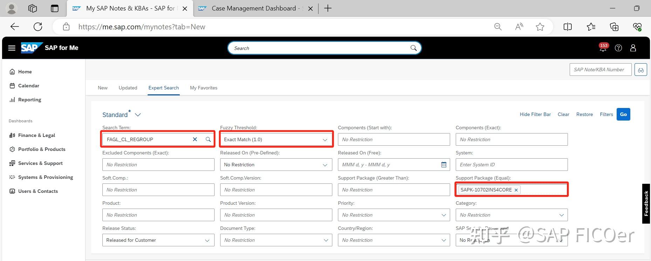Click the binoculars display note icon
651x261 pixels.
[x=640, y=70]
